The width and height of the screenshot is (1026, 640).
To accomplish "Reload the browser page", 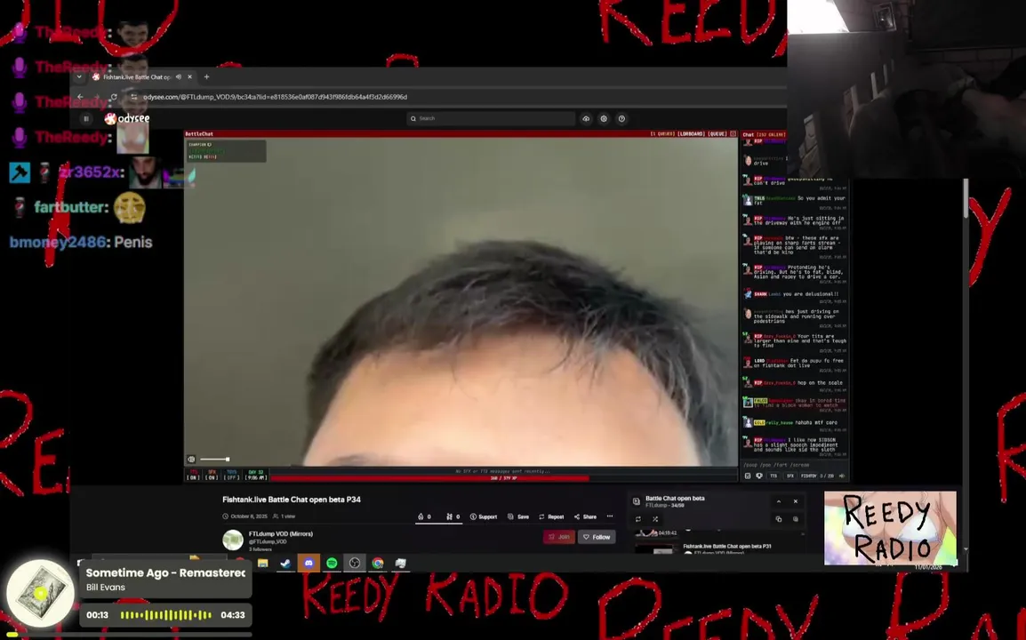I will (x=114, y=97).
